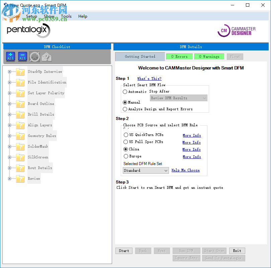This screenshot has height=268, width=271.
Task: Open the Setup menu
Action: 31,16
